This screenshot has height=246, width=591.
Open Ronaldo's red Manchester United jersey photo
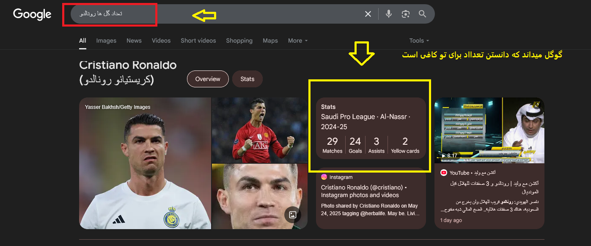[259, 130]
